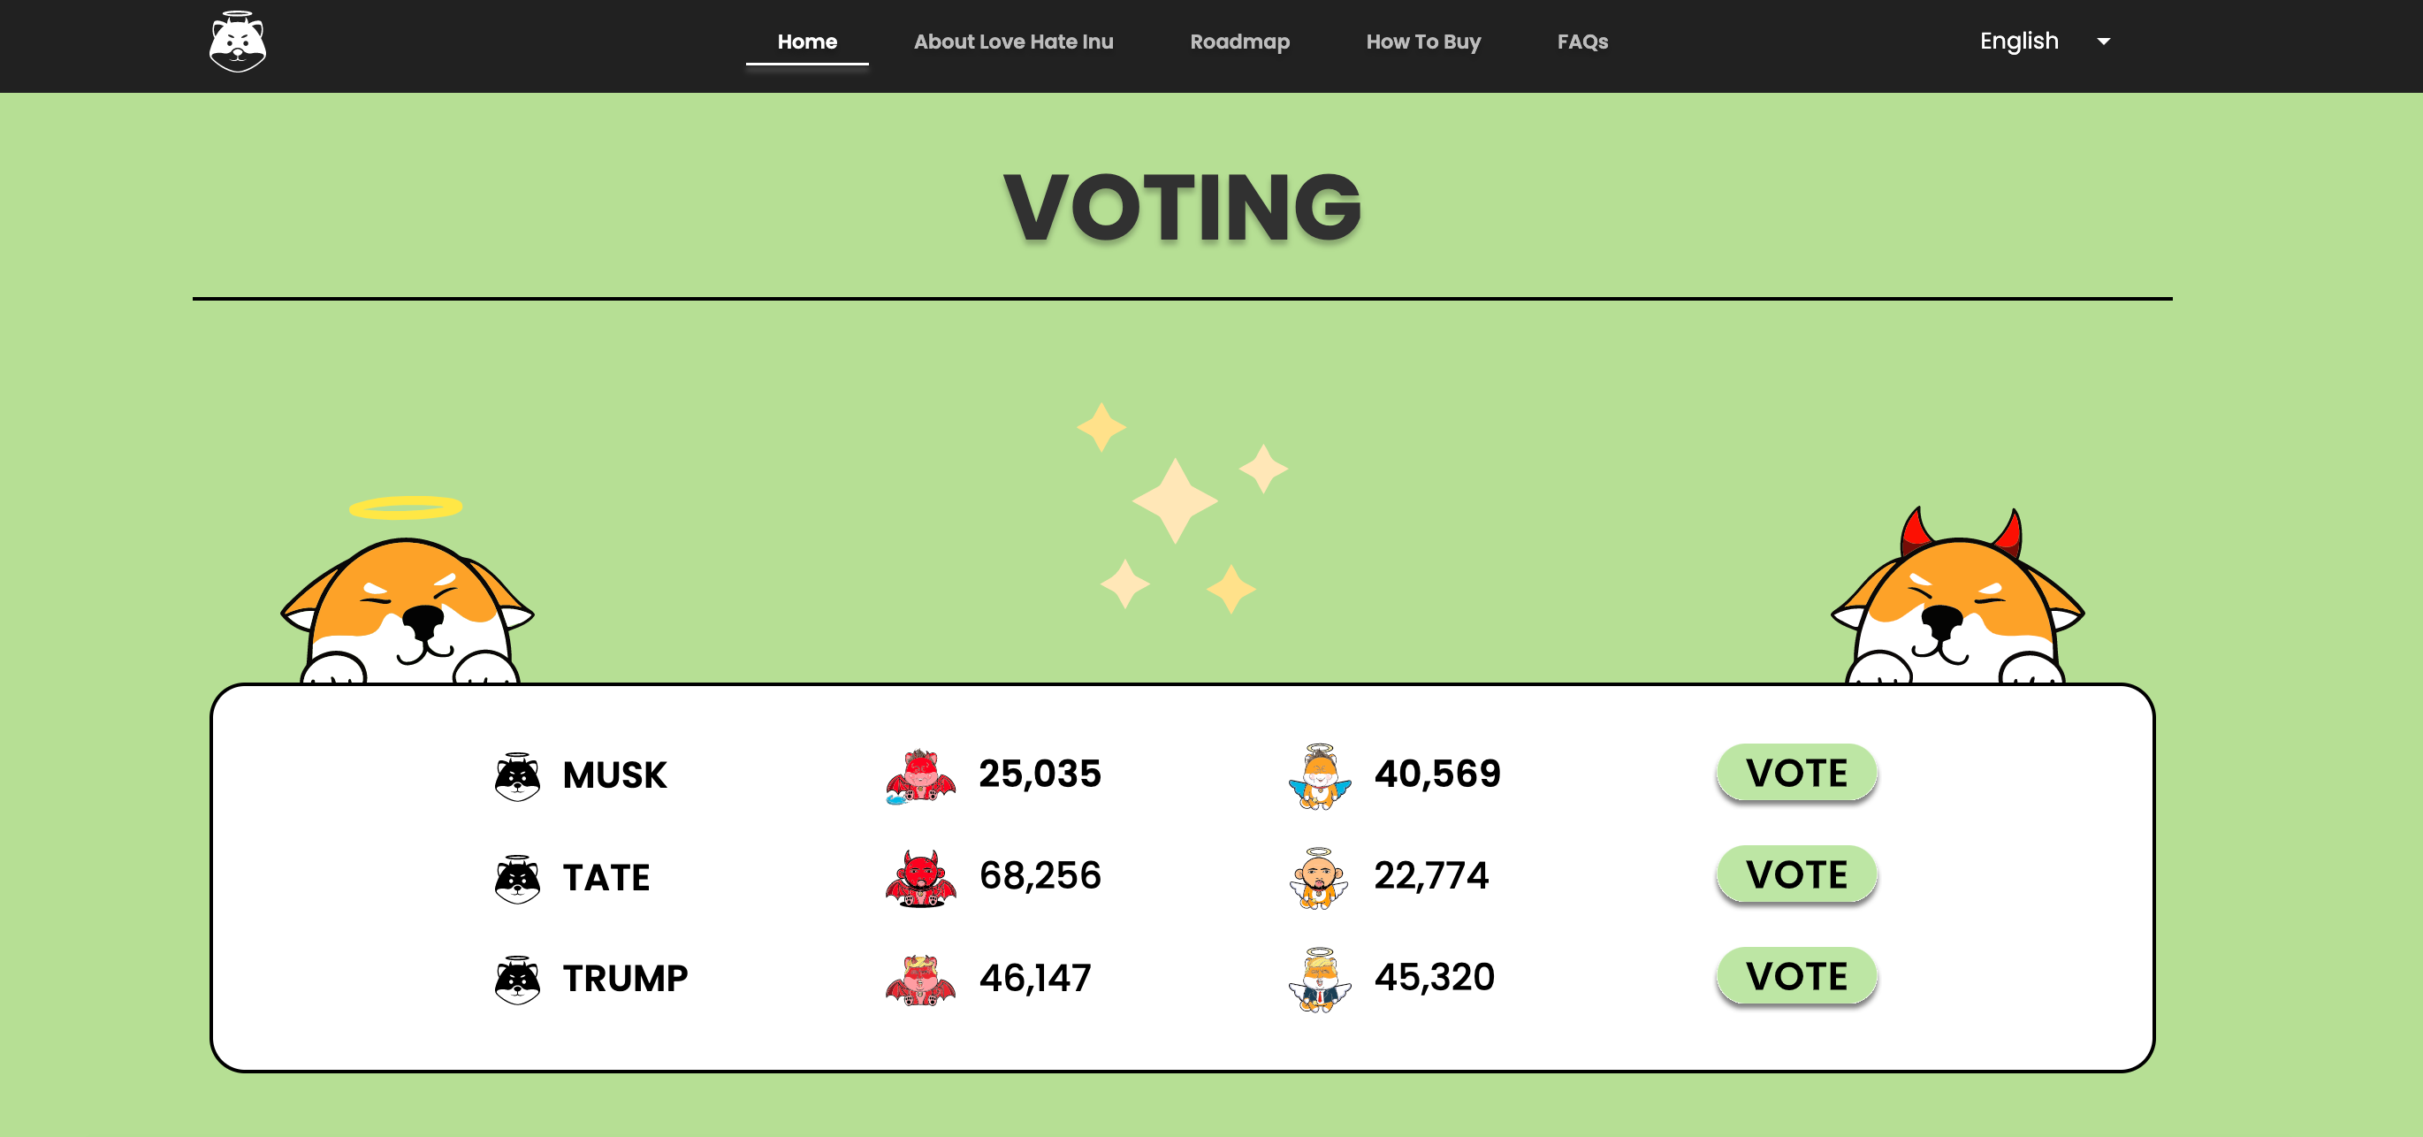Select the red devil icon for Musk
Image resolution: width=2423 pixels, height=1137 pixels.
pyautogui.click(x=920, y=776)
